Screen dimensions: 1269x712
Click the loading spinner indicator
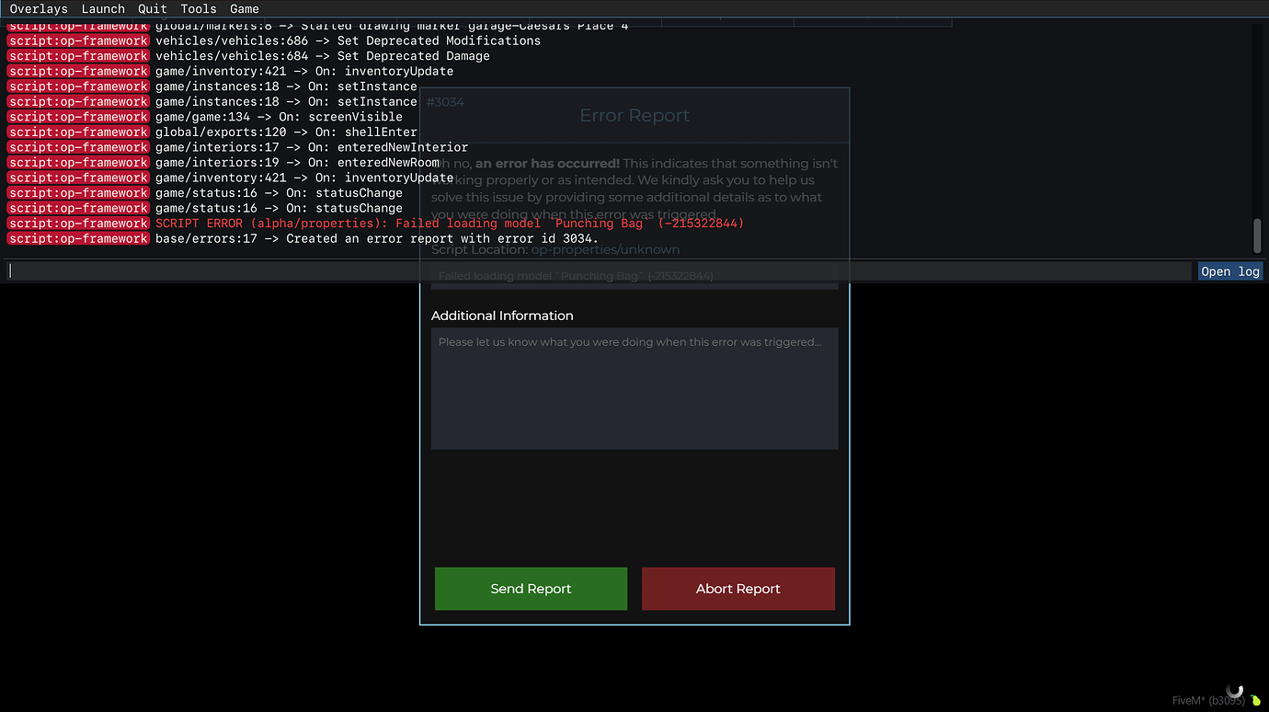pos(1235,689)
